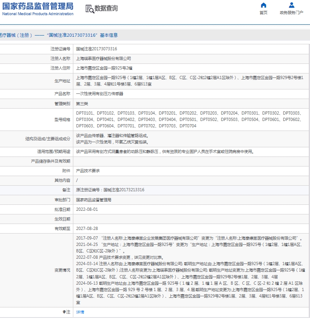The image size is (310, 319).
Task: Click the bullet icon beside 注
Action: 64,312
